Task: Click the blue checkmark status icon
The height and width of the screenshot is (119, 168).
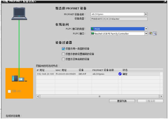Action: [x=120, y=74]
